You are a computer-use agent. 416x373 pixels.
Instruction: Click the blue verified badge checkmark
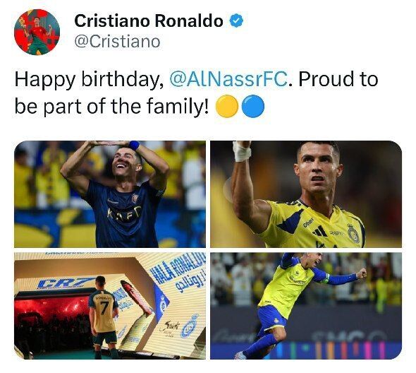pyautogui.click(x=236, y=20)
